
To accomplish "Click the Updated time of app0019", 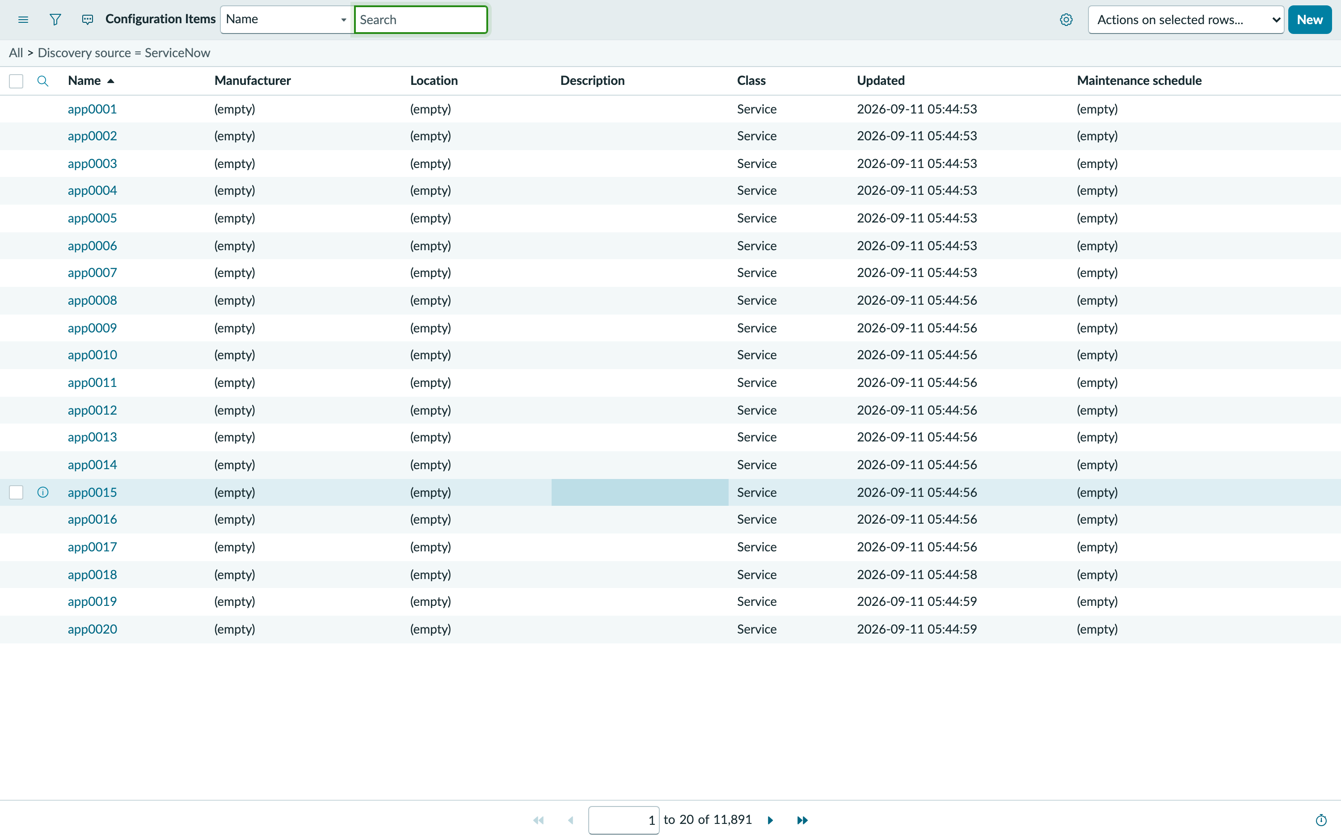I will (x=916, y=602).
